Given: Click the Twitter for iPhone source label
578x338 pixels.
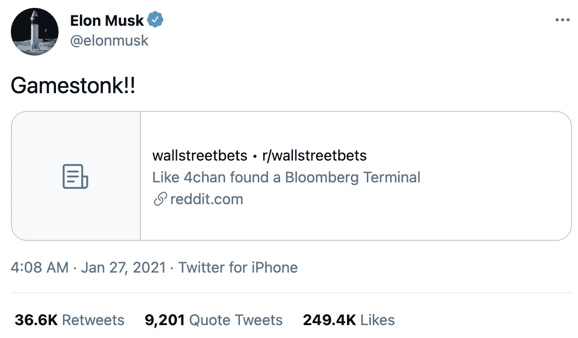Looking at the screenshot, I should 238,268.
